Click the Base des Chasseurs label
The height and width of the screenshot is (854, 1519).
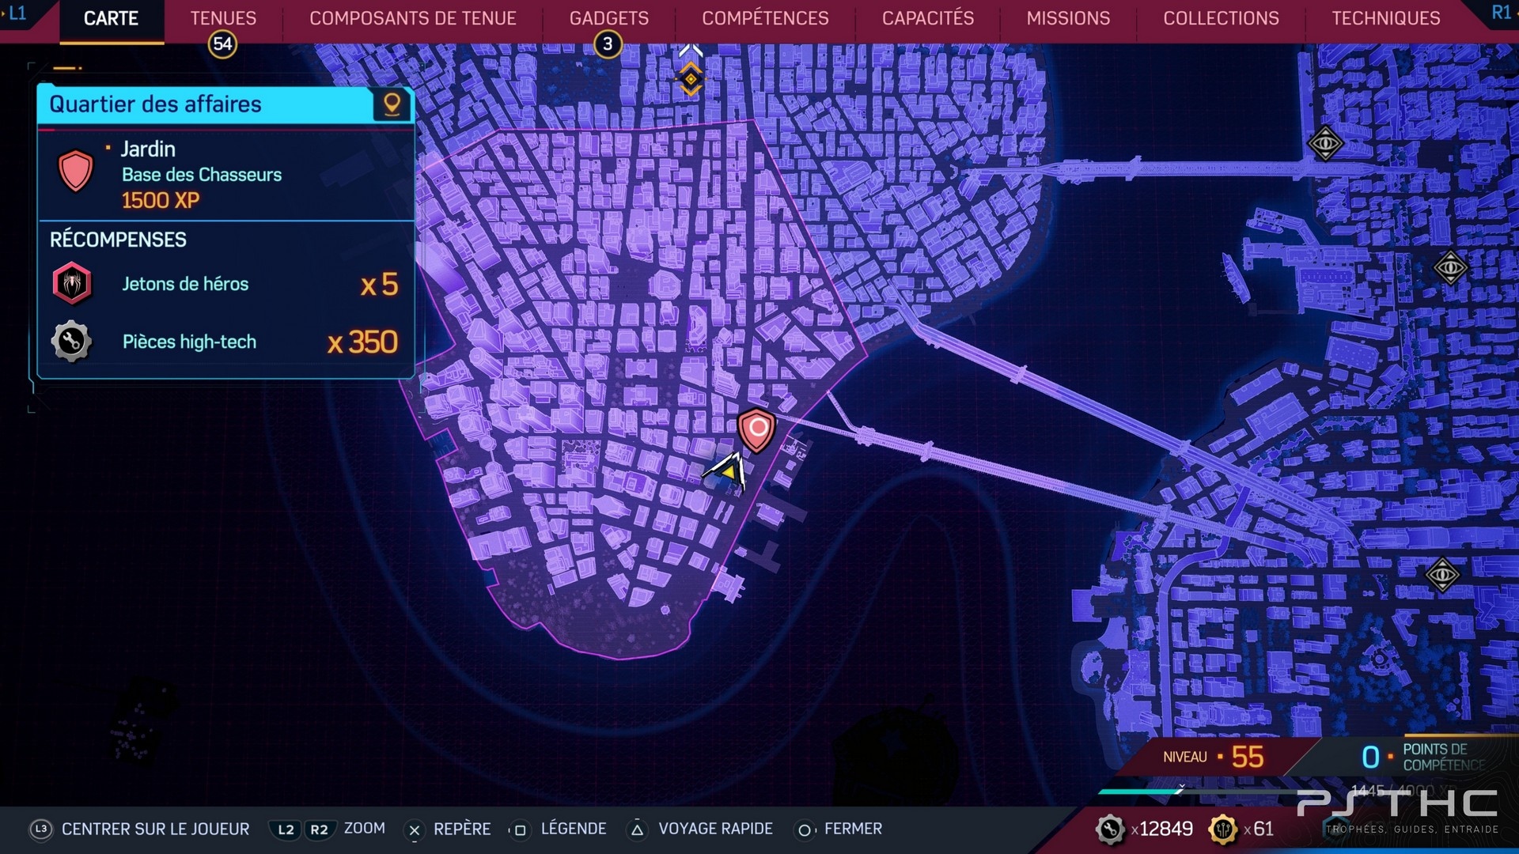point(202,175)
